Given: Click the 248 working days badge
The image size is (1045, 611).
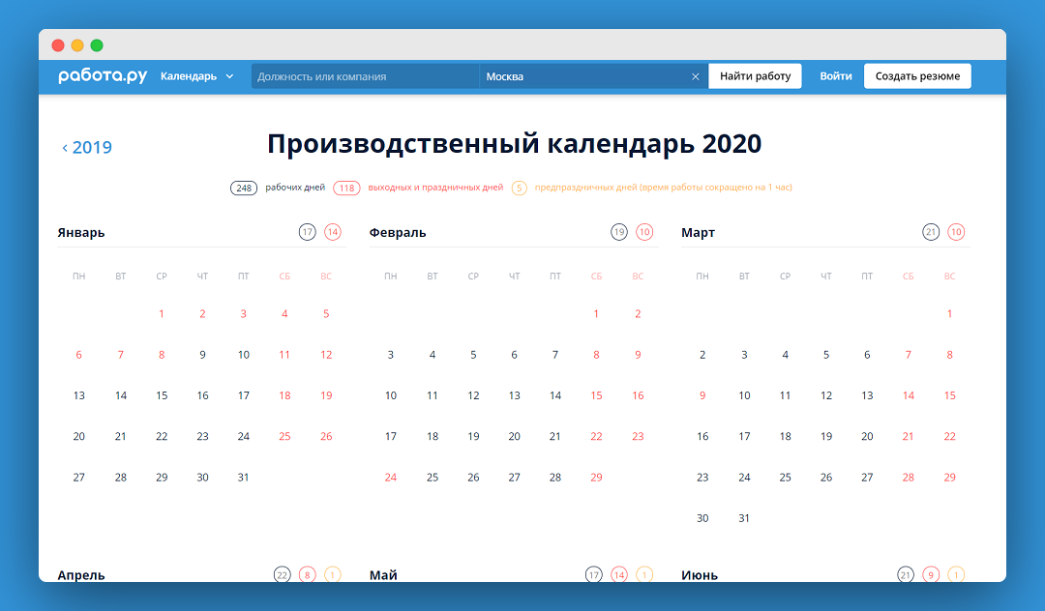Looking at the screenshot, I should pyautogui.click(x=244, y=188).
